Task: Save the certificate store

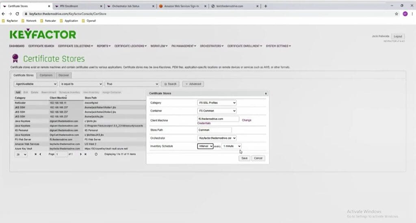Action: pyautogui.click(x=244, y=158)
